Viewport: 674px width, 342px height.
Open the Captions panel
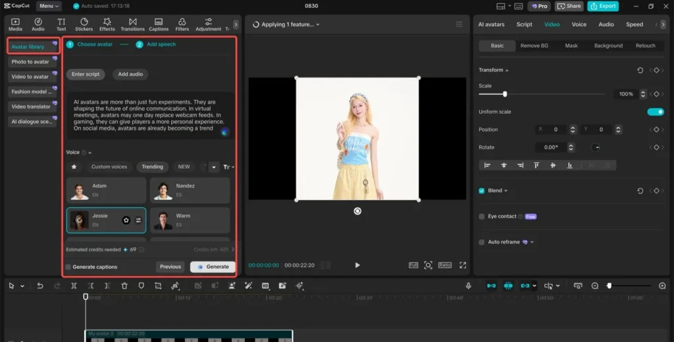[x=159, y=24]
